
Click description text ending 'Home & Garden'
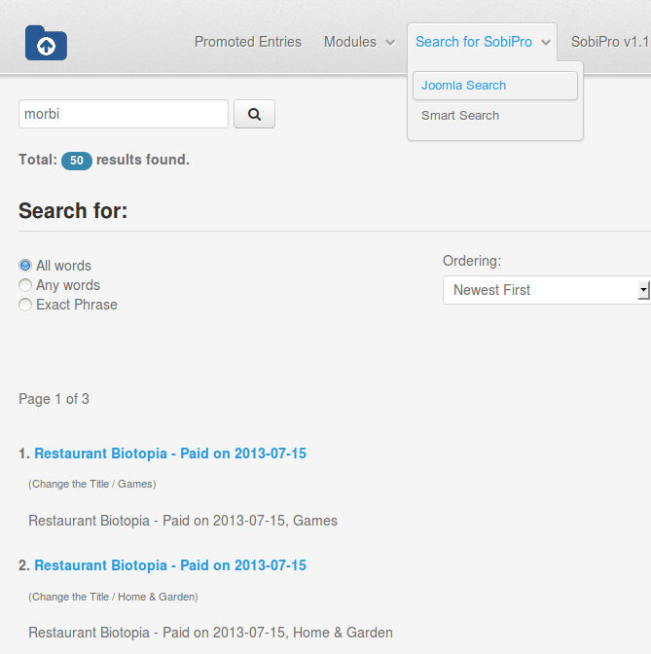point(210,633)
